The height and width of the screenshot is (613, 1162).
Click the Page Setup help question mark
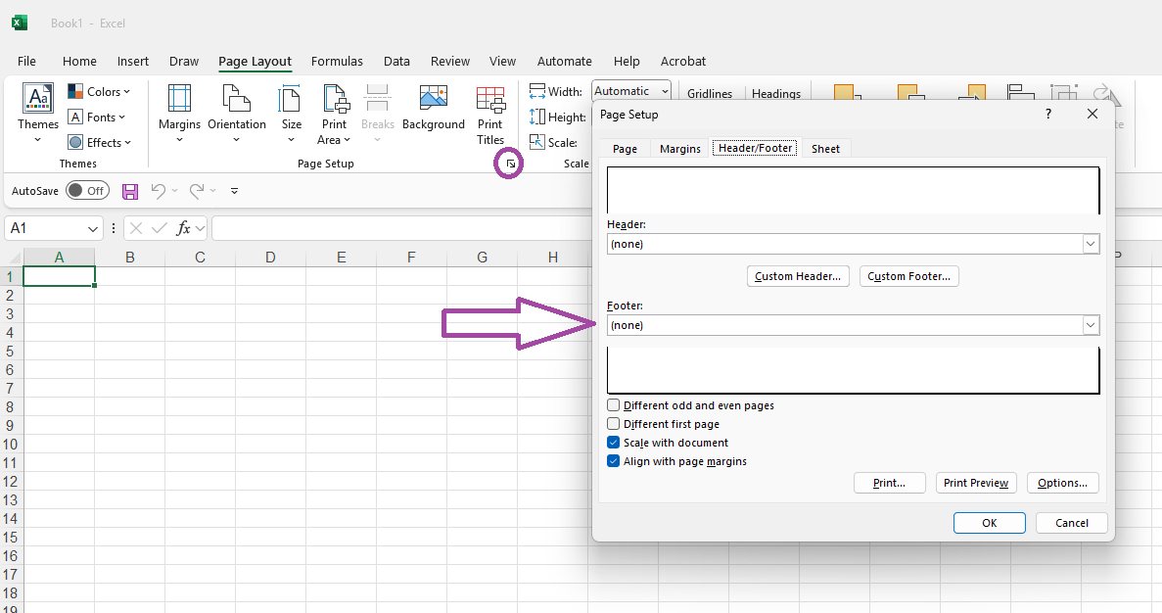click(1047, 114)
